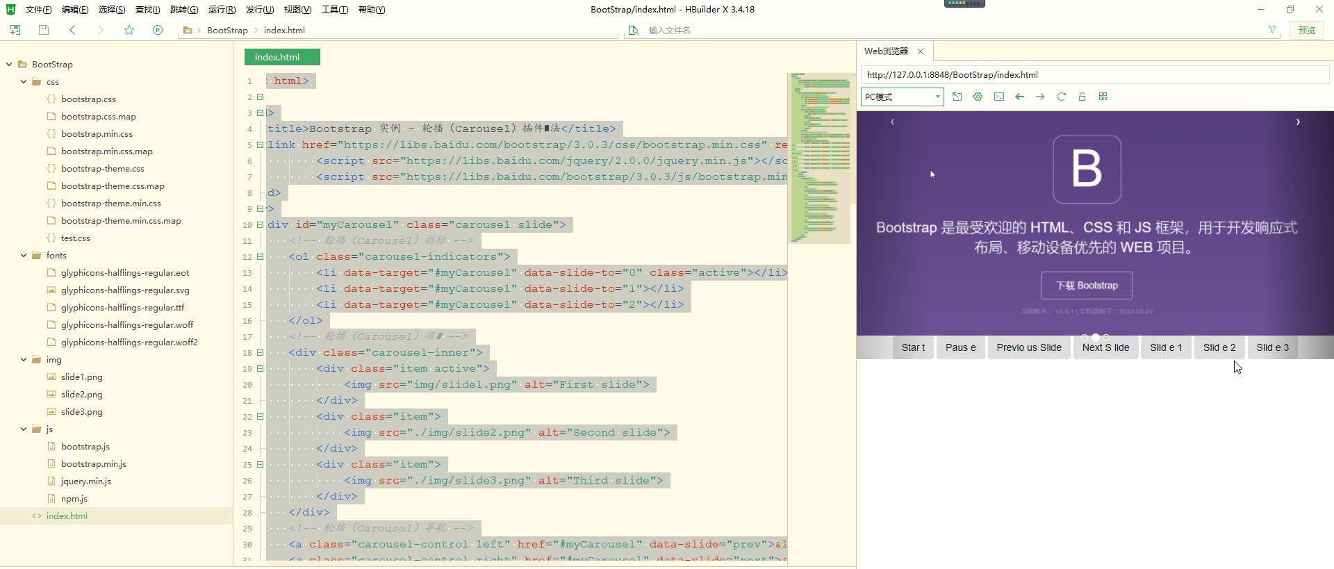Click the QR code icon in browser
The height and width of the screenshot is (569, 1334).
tap(1103, 97)
